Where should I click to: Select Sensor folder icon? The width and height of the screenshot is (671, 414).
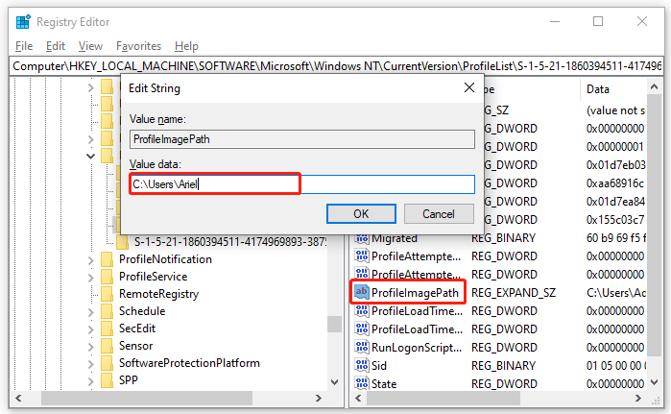click(107, 346)
